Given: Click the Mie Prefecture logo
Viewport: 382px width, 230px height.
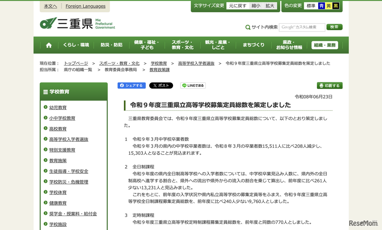Looking at the screenshot, I should click(x=77, y=24).
